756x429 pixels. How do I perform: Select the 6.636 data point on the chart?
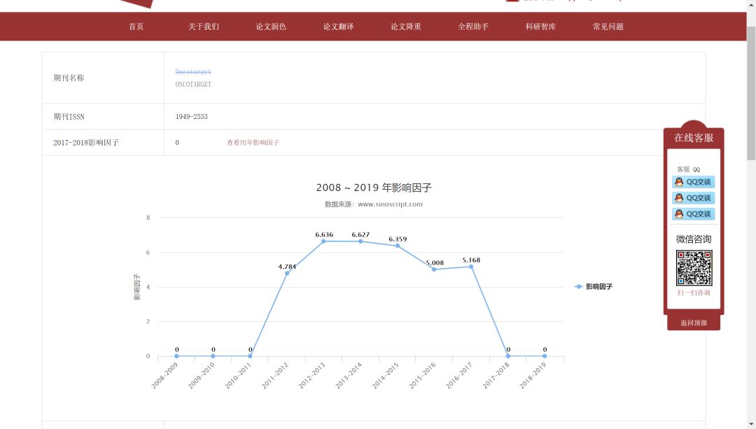coord(324,241)
